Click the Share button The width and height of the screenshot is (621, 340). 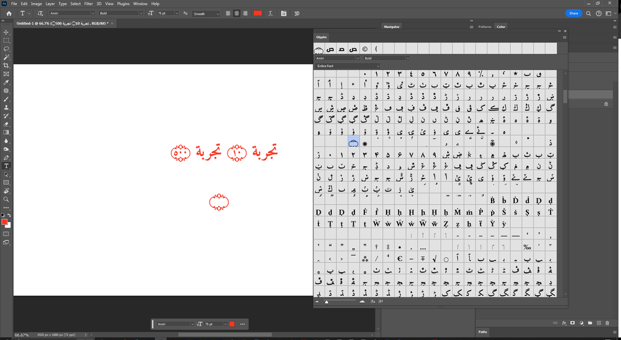[574, 14]
